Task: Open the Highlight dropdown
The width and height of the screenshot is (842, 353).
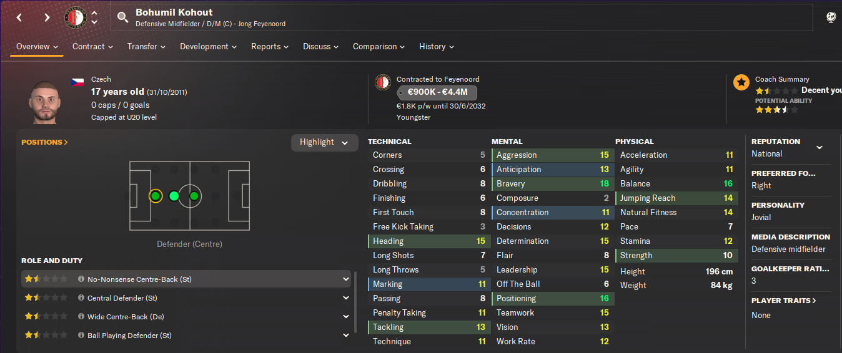Action: pyautogui.click(x=325, y=142)
